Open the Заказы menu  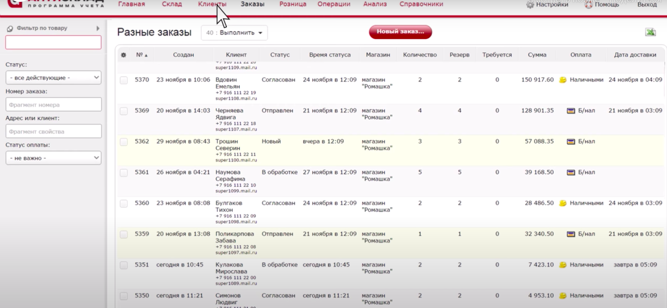[x=253, y=4]
